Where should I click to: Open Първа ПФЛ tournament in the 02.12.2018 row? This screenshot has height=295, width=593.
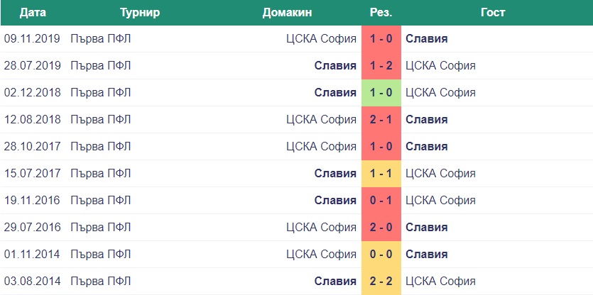tap(101, 93)
